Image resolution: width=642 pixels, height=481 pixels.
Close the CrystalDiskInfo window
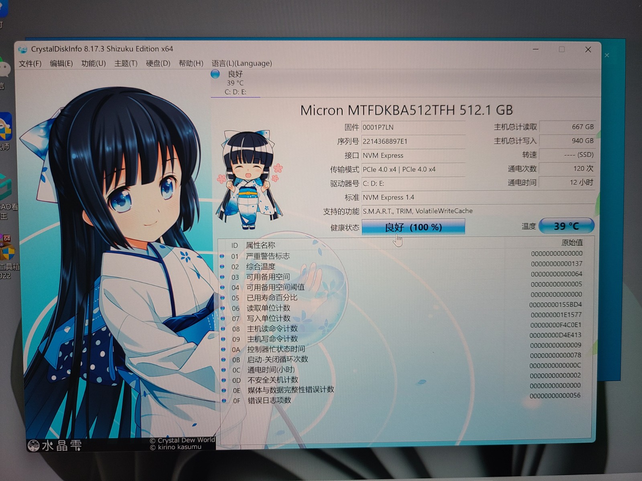pyautogui.click(x=588, y=49)
